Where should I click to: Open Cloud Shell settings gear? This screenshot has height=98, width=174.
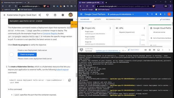click(x=150, y=50)
